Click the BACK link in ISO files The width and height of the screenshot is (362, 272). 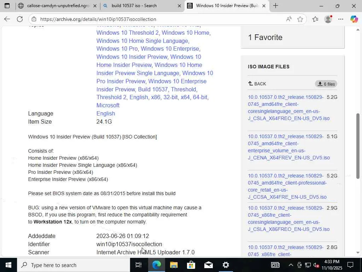(x=257, y=84)
